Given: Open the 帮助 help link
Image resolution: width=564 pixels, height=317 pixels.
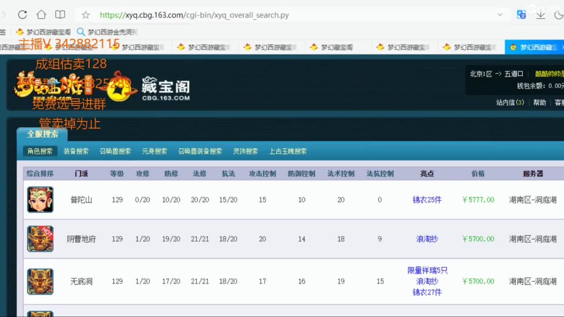Looking at the screenshot, I should pos(540,102).
